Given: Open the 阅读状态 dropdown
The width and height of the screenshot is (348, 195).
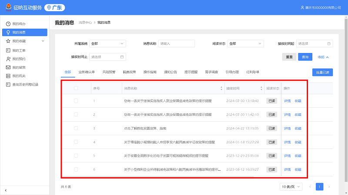Looking at the screenshot, I should point(245,43).
